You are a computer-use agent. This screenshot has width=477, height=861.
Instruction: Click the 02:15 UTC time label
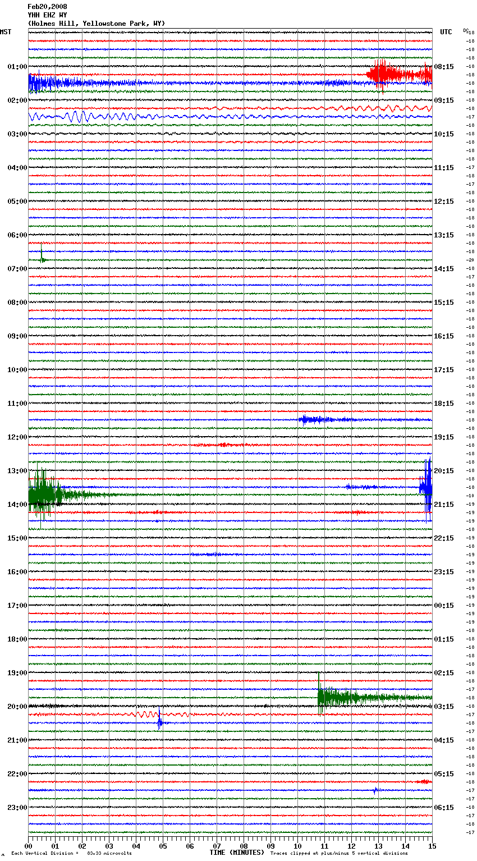click(444, 673)
